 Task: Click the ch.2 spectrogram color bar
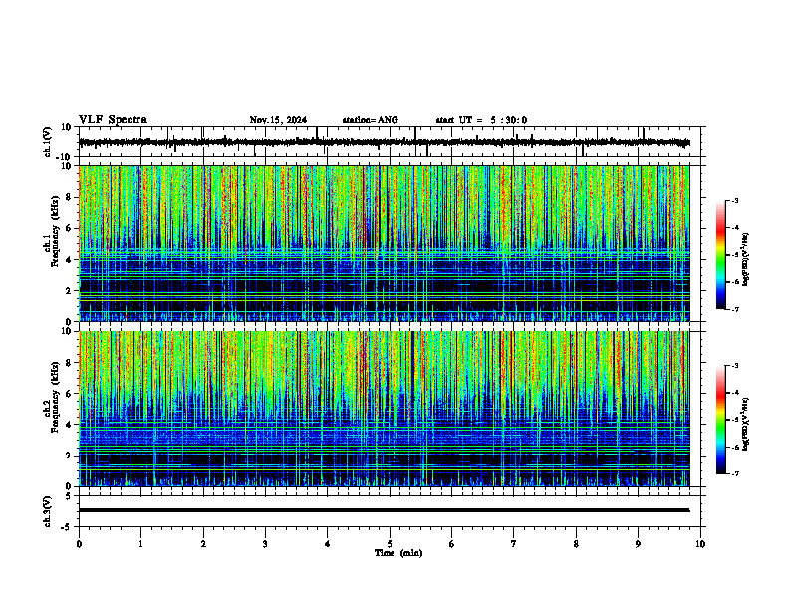(x=721, y=420)
